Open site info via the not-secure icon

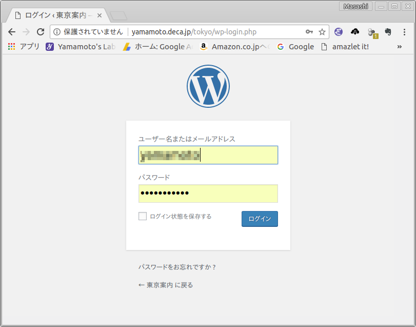[57, 32]
